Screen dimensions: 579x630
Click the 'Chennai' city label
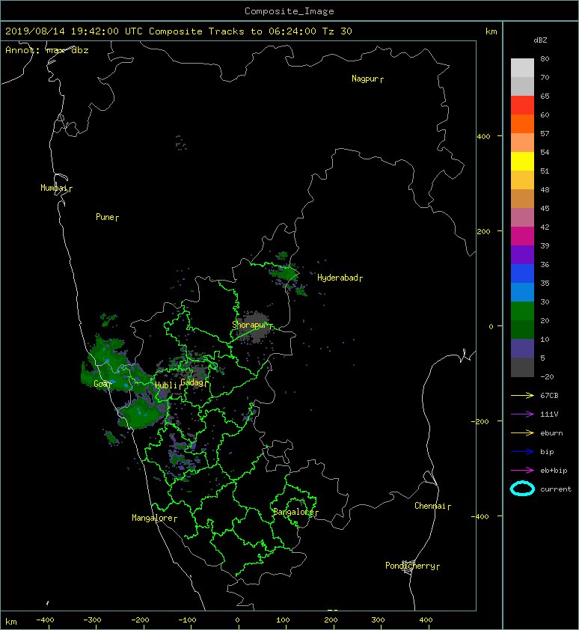[x=430, y=506]
